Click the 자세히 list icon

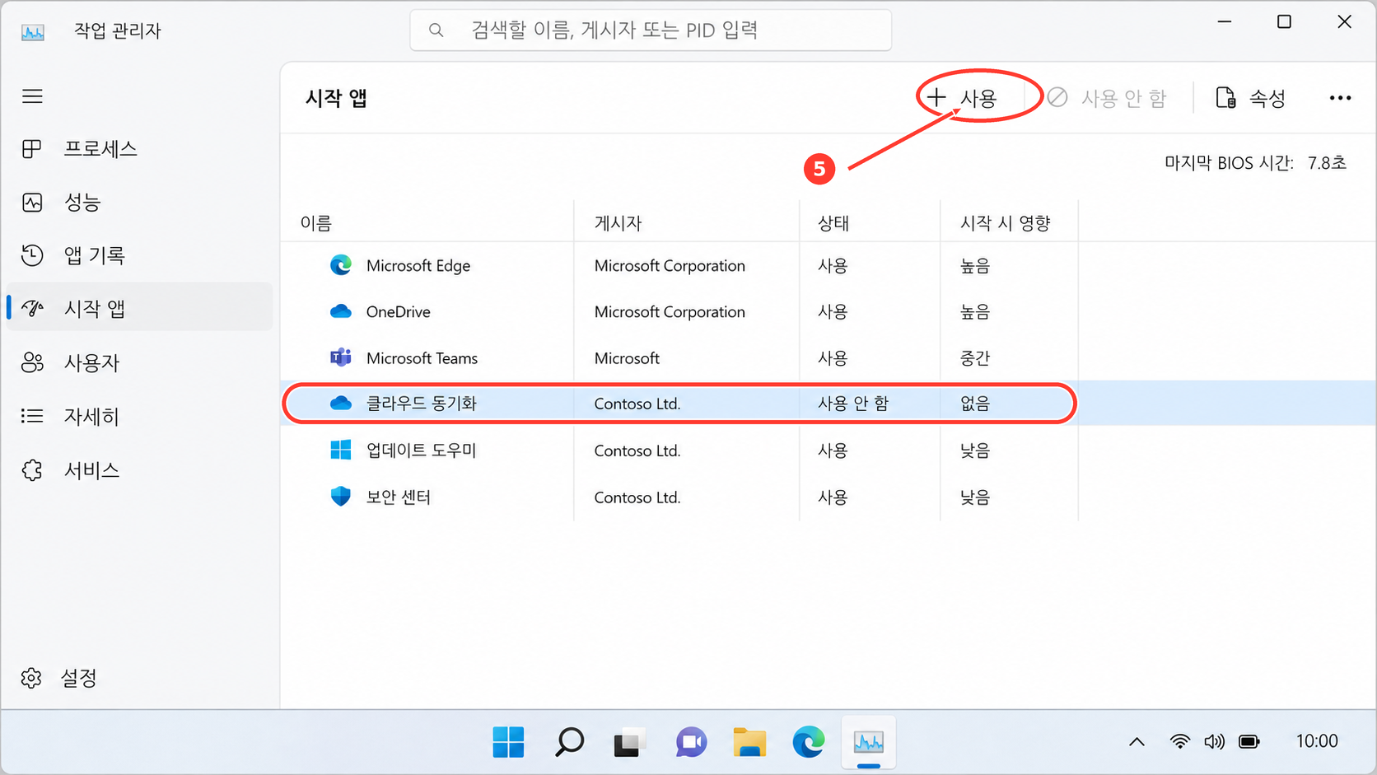point(32,416)
